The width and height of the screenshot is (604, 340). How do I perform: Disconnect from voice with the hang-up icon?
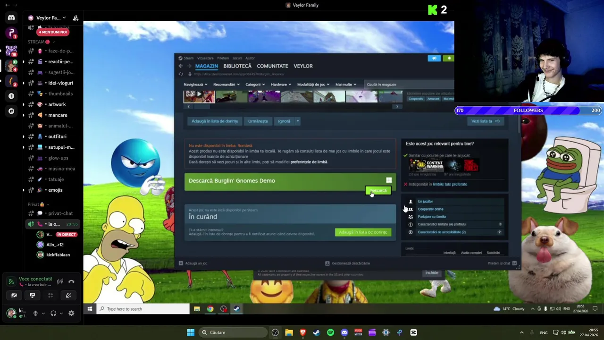point(71,281)
